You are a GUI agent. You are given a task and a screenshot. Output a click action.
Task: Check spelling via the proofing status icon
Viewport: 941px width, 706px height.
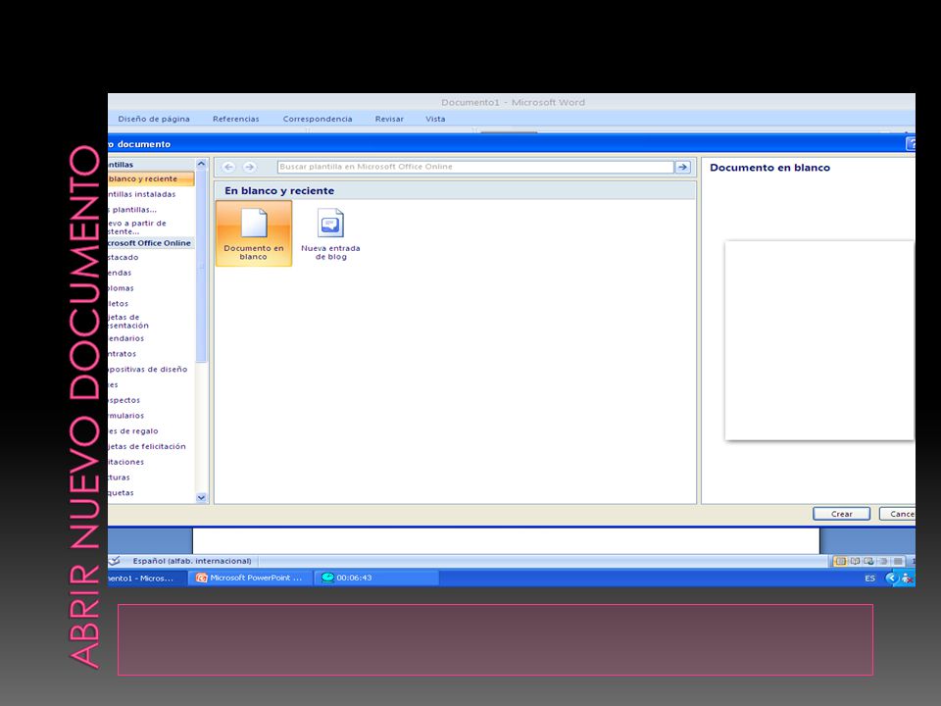(x=114, y=561)
